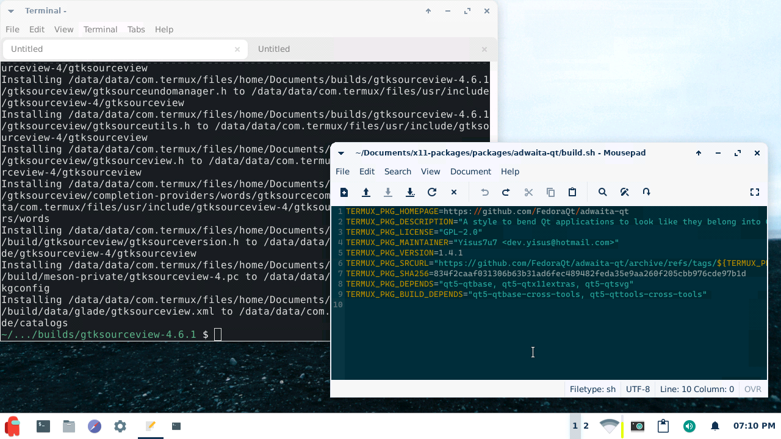The image size is (781, 439).
Task: Open the Find and Replace tool
Action: click(624, 192)
